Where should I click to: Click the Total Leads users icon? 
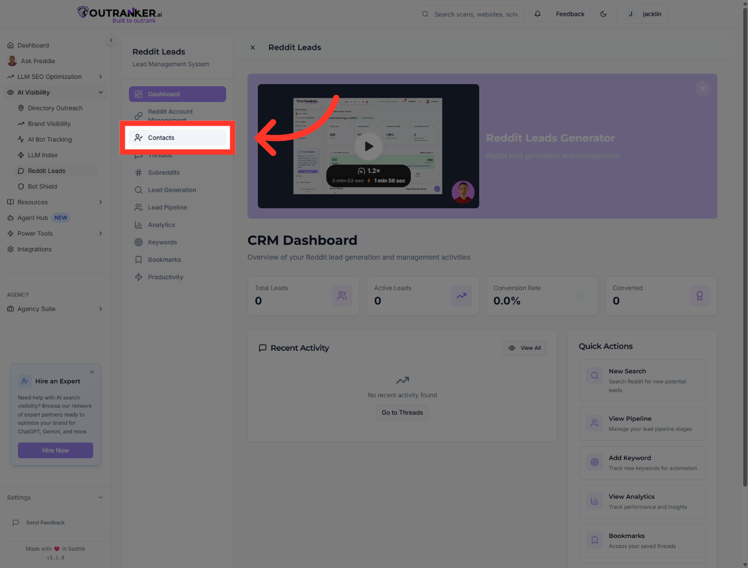click(x=342, y=296)
